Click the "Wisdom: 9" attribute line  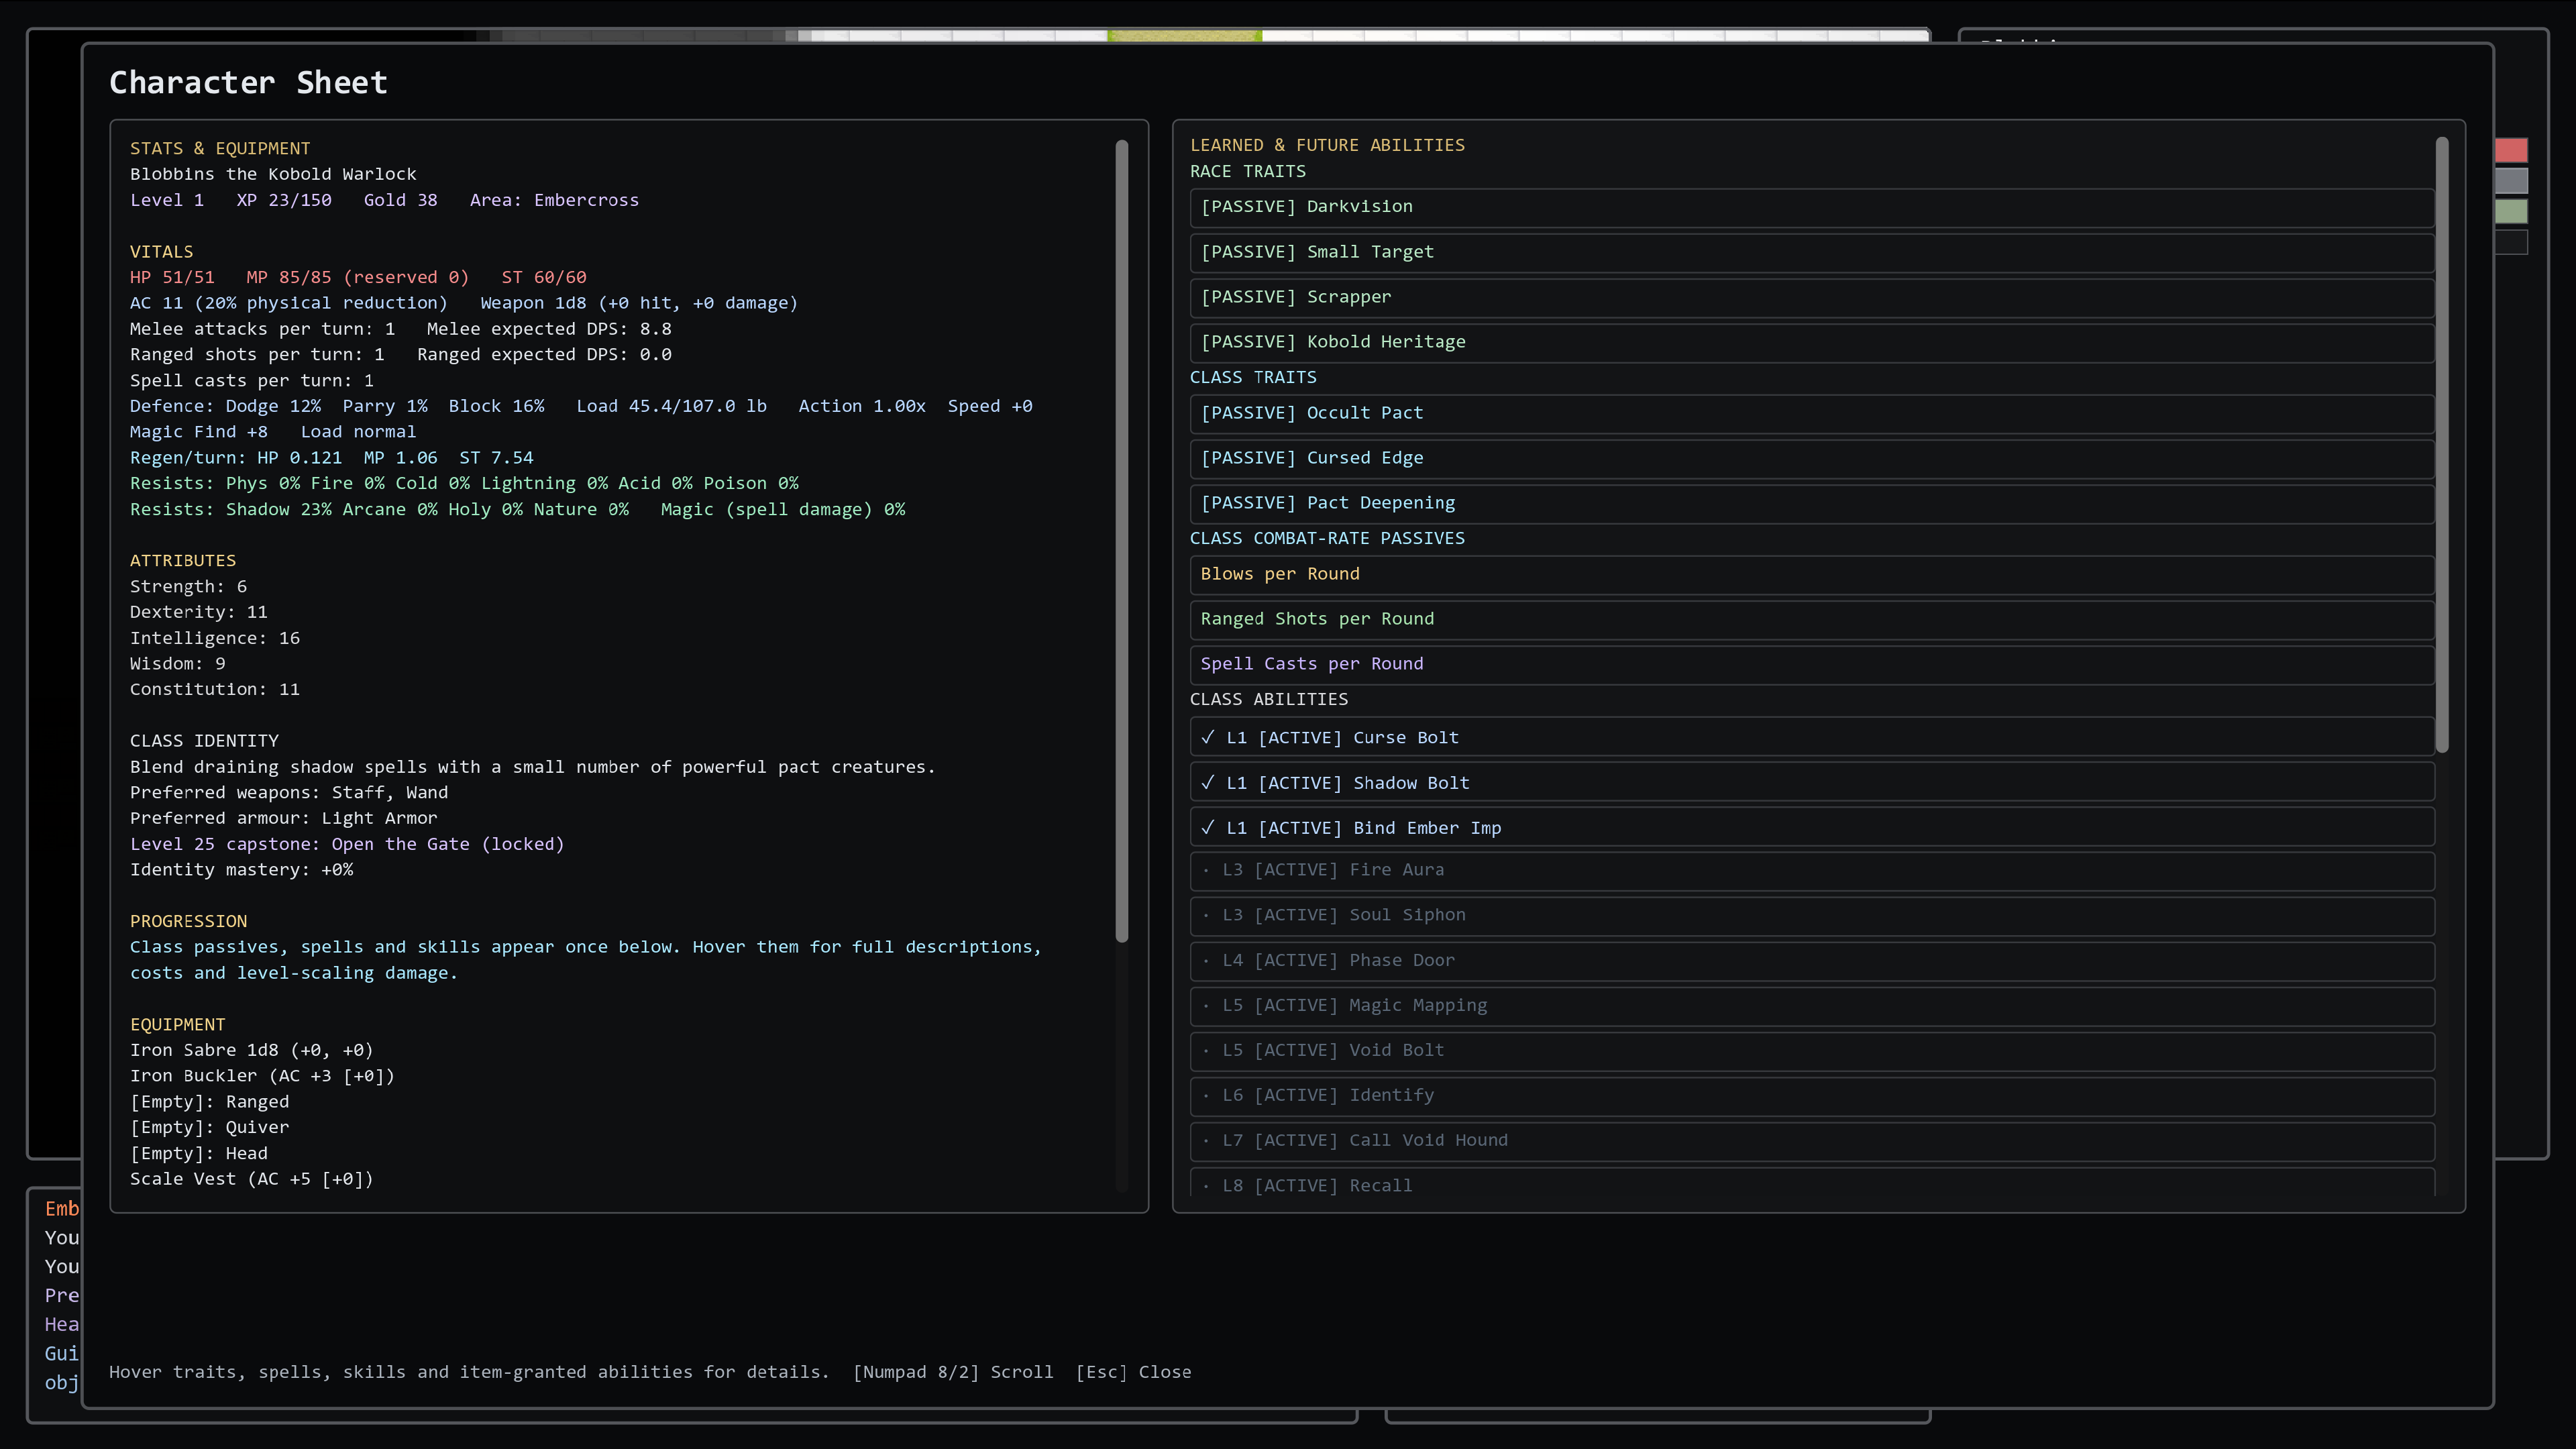pyautogui.click(x=178, y=664)
